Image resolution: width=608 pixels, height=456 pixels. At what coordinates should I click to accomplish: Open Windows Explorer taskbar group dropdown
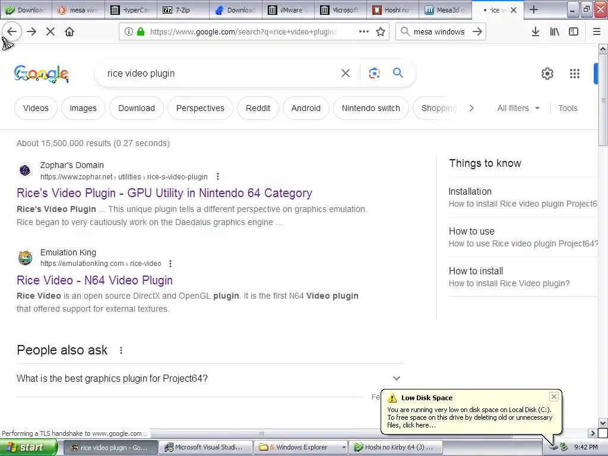tap(344, 447)
